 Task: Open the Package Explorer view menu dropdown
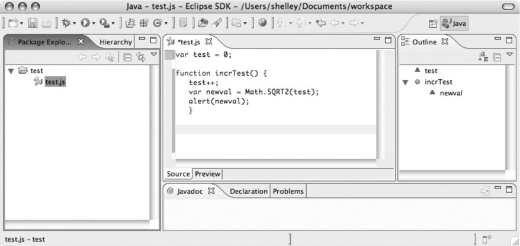coord(154,56)
